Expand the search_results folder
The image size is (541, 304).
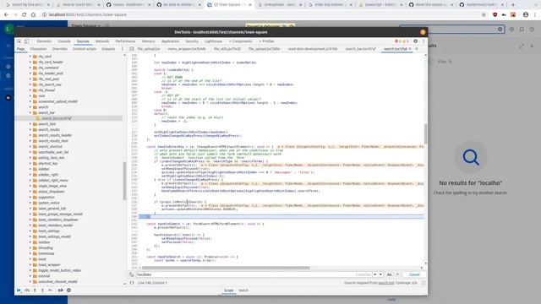tap(30, 129)
